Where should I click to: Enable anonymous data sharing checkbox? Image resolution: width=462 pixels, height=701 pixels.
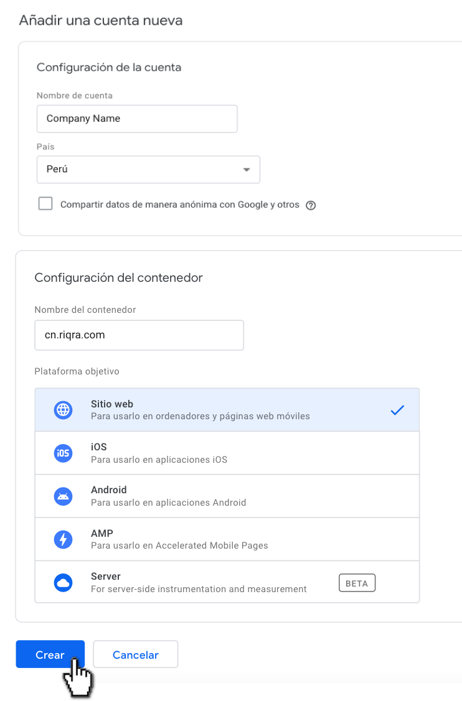click(45, 203)
